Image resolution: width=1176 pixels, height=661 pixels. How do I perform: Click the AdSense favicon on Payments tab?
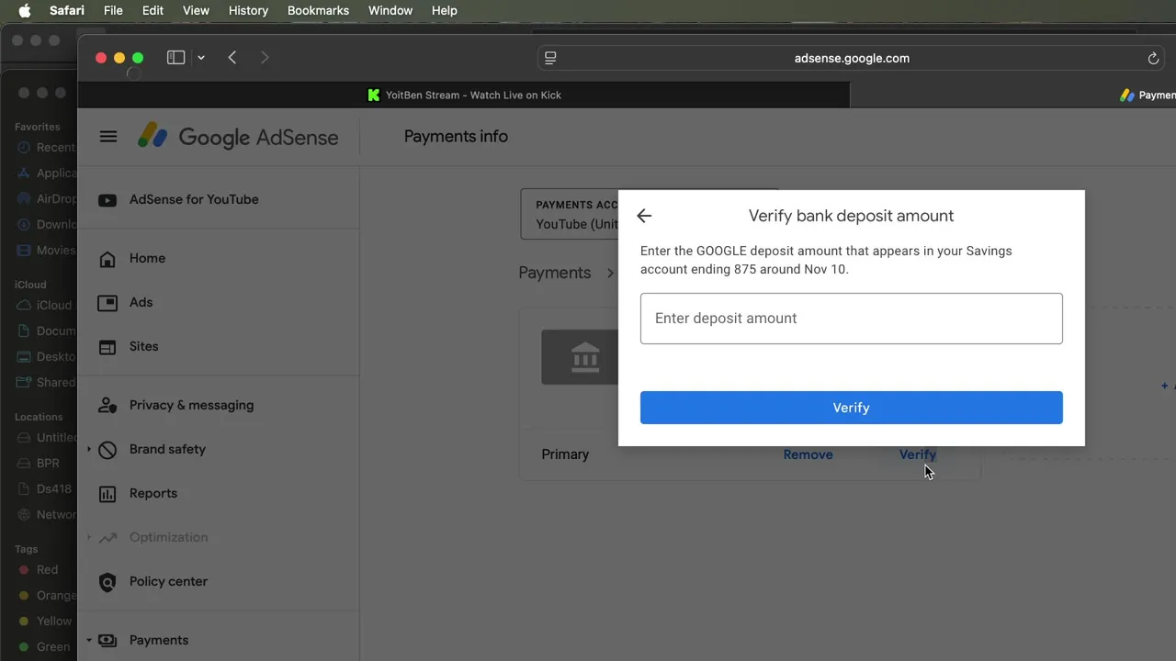(1126, 95)
